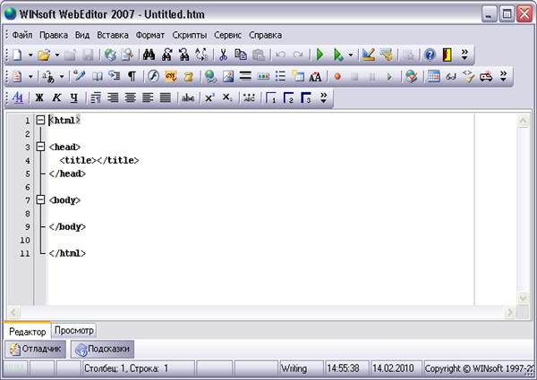Create a new document with the blank page icon
This screenshot has height=380, width=537.
[x=18, y=55]
